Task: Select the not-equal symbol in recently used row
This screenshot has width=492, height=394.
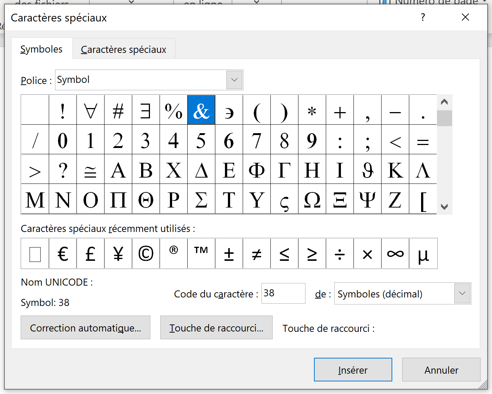Action: coord(256,254)
